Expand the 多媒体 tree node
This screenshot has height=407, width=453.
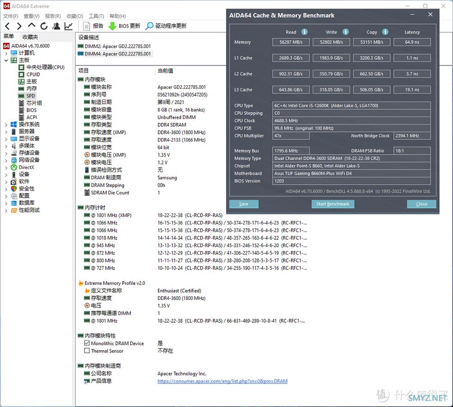click(x=6, y=146)
